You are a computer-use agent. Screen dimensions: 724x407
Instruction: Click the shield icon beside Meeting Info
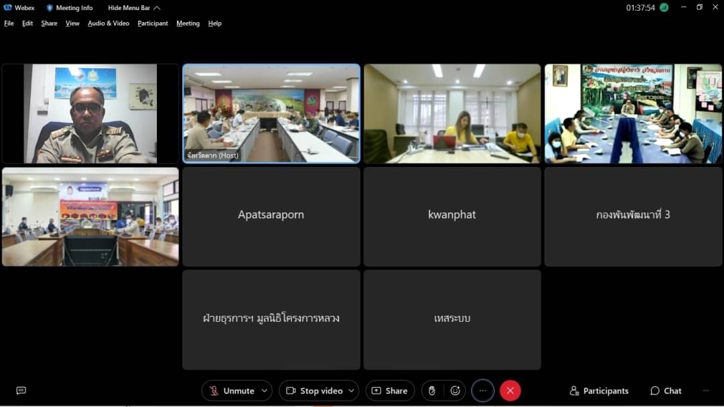50,8
